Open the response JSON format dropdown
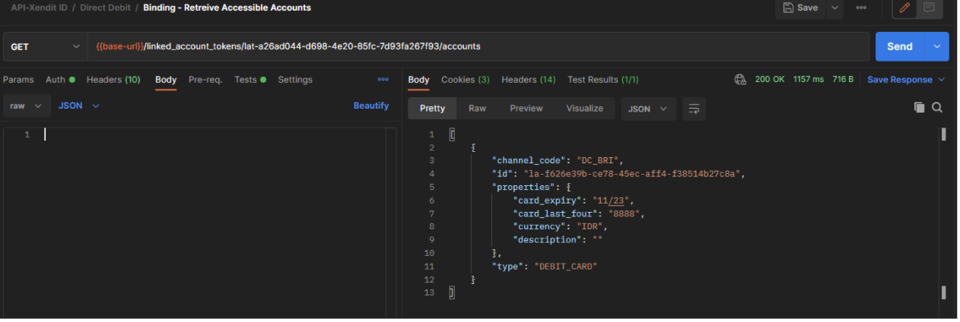 648,109
